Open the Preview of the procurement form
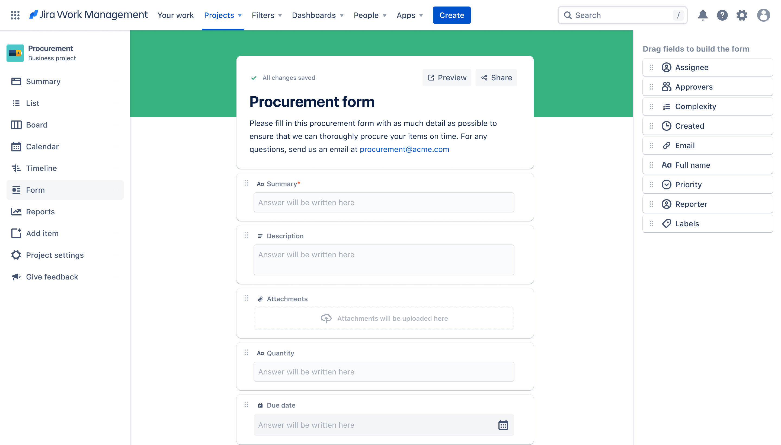The image size is (781, 445). click(447, 77)
